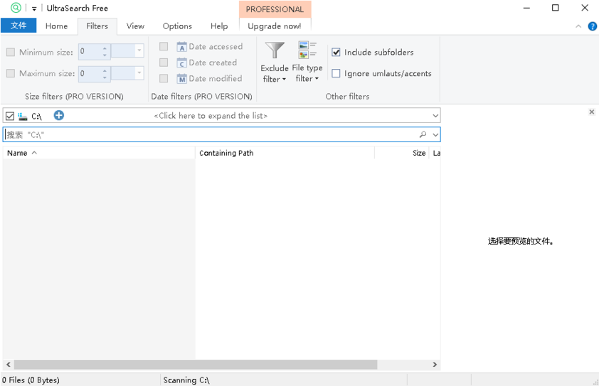Viewport: 599px width, 386px height.
Task: Open the Options tab
Action: [x=177, y=26]
